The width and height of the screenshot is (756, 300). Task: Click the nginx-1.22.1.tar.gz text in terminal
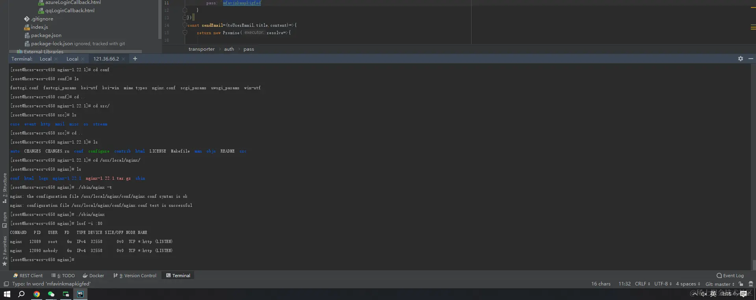(108, 178)
